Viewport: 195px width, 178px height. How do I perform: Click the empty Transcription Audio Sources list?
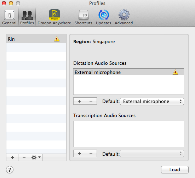click(128, 134)
